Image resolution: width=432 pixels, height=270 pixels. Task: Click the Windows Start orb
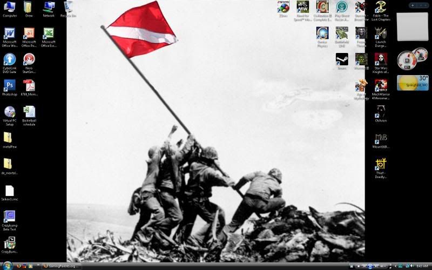pos(8,266)
